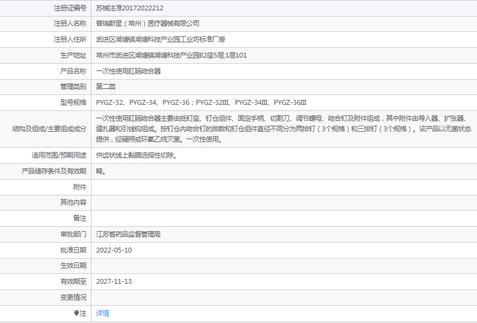This screenshot has width=477, height=323.
Task: Open the 详情 link
Action: 103,313
